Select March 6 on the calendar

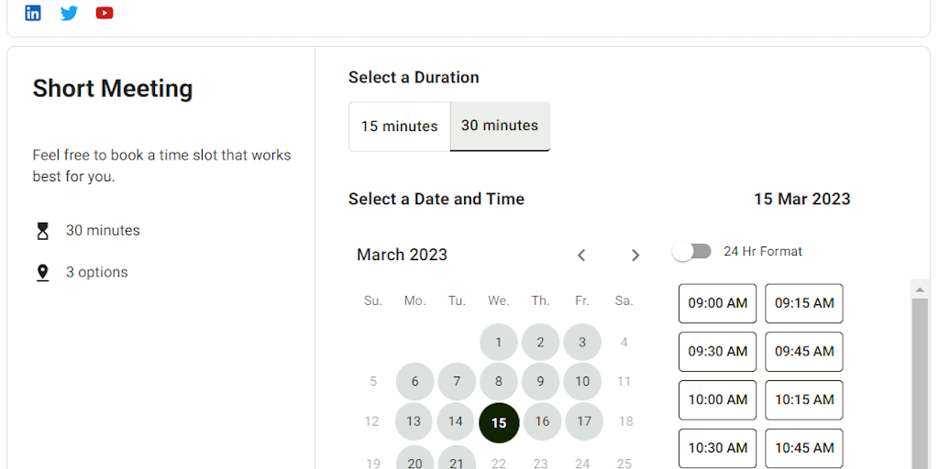coord(414,381)
